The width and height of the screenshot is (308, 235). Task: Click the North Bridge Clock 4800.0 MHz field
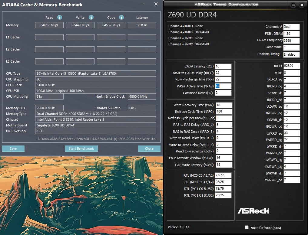tap(142, 96)
